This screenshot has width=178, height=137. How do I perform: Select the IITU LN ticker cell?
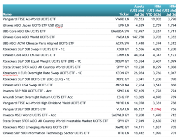point(124,133)
